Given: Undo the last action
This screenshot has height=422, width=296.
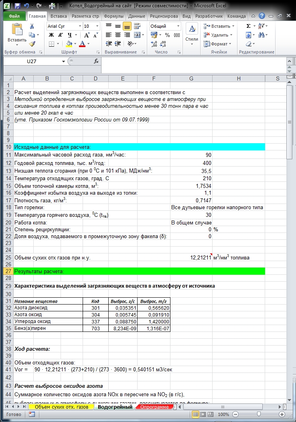Looking at the screenshot, I should (26, 6).
